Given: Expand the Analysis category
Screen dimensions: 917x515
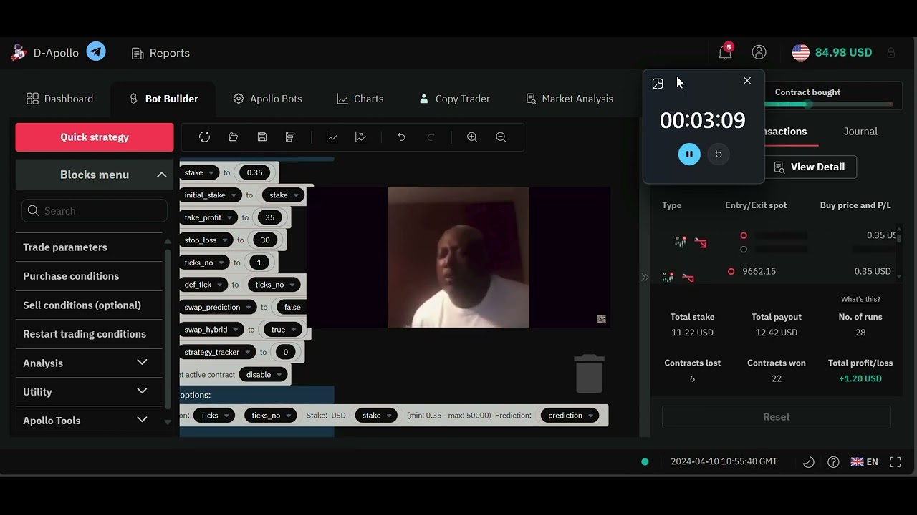Looking at the screenshot, I should coord(142,363).
